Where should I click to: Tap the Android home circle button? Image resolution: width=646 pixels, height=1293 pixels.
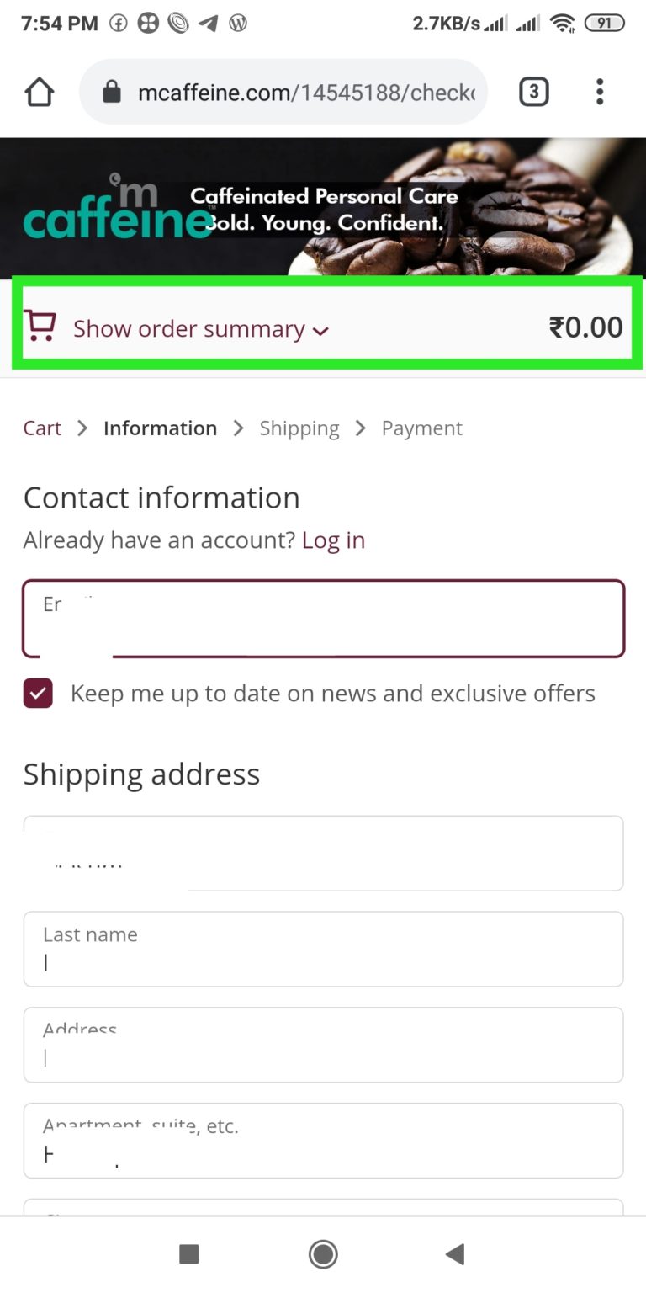click(x=323, y=1254)
